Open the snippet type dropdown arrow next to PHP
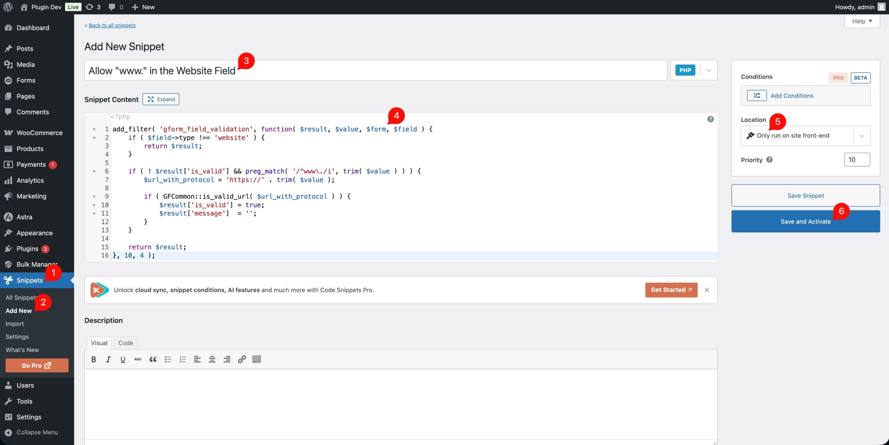 pyautogui.click(x=709, y=70)
